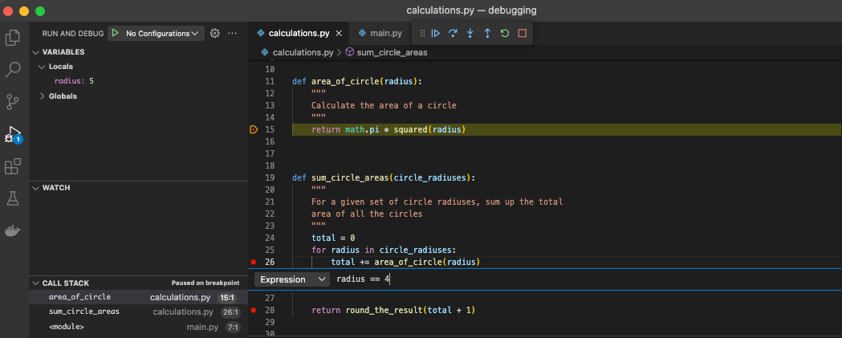
Task: Click Step Out in the debug toolbar
Action: coord(487,33)
